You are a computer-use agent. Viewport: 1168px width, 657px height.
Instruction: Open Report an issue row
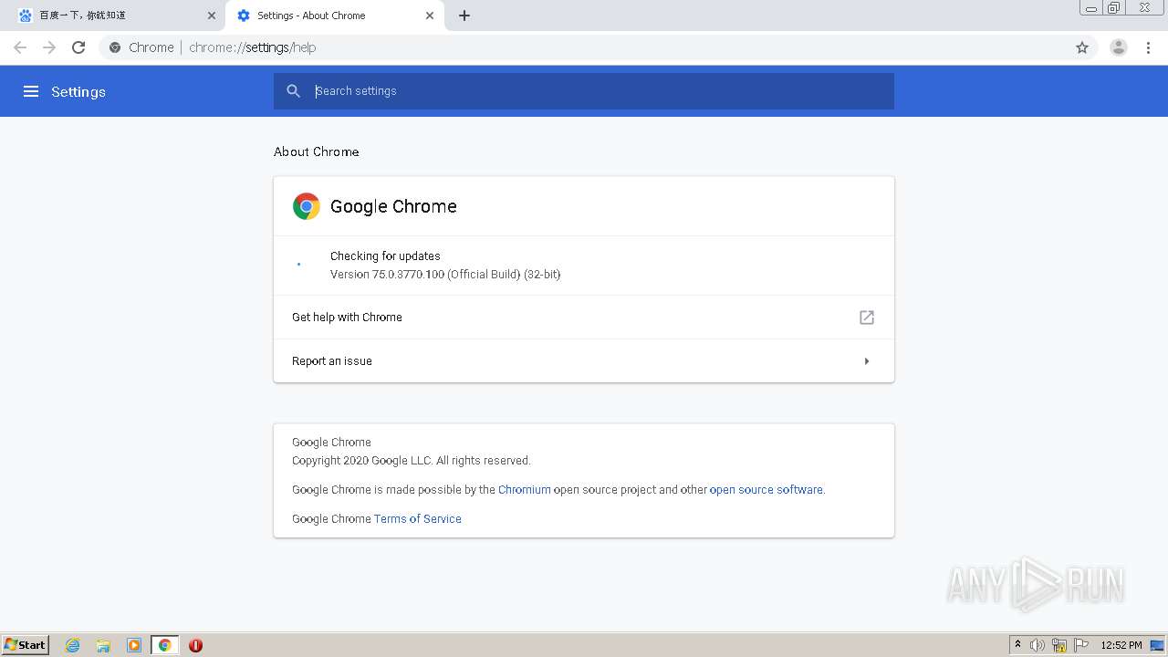(584, 361)
